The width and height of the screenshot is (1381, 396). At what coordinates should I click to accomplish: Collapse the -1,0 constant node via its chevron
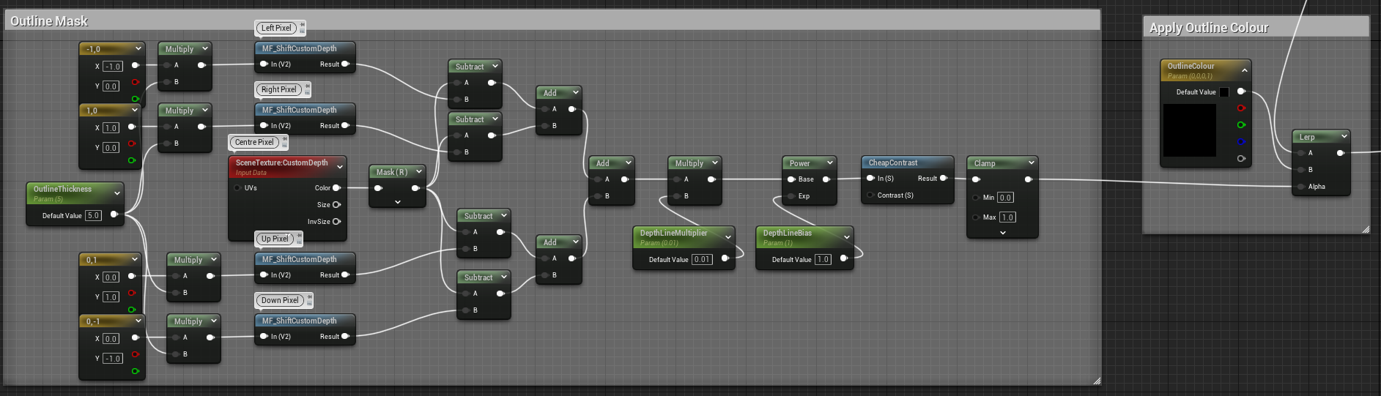tap(138, 49)
